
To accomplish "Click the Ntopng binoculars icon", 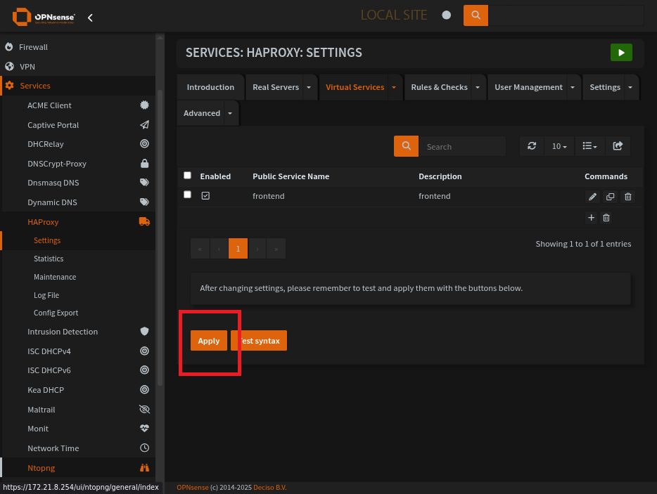I will [144, 467].
